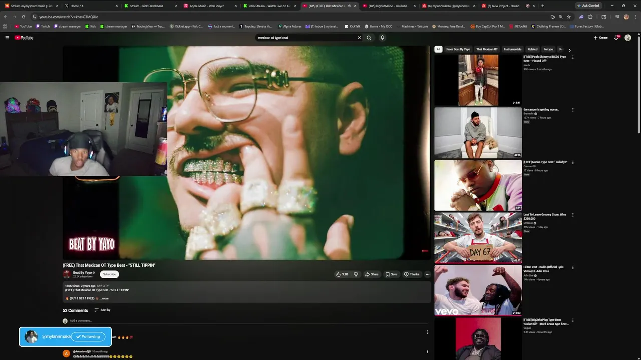Subscribe to Beat By Yayo
This screenshot has width=641, height=360.
coord(109,274)
